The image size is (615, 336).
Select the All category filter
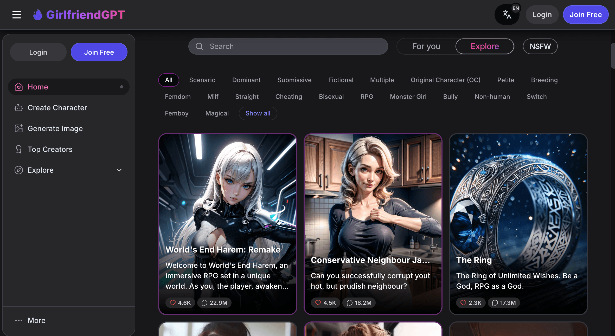169,80
